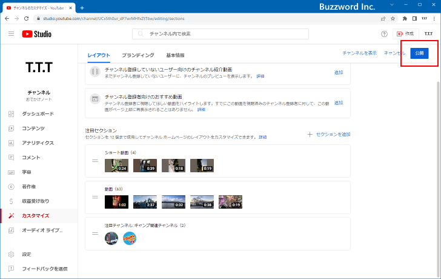Open オーディオ ライブラリ in the sidebar
This screenshot has height=279, width=441.
pos(39,230)
